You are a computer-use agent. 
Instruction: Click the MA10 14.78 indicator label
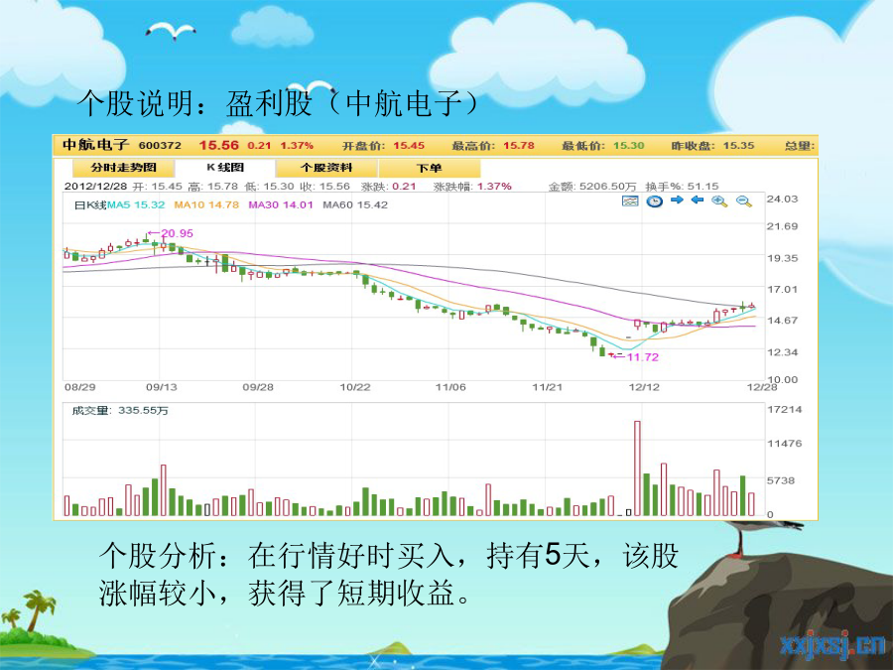pos(206,205)
